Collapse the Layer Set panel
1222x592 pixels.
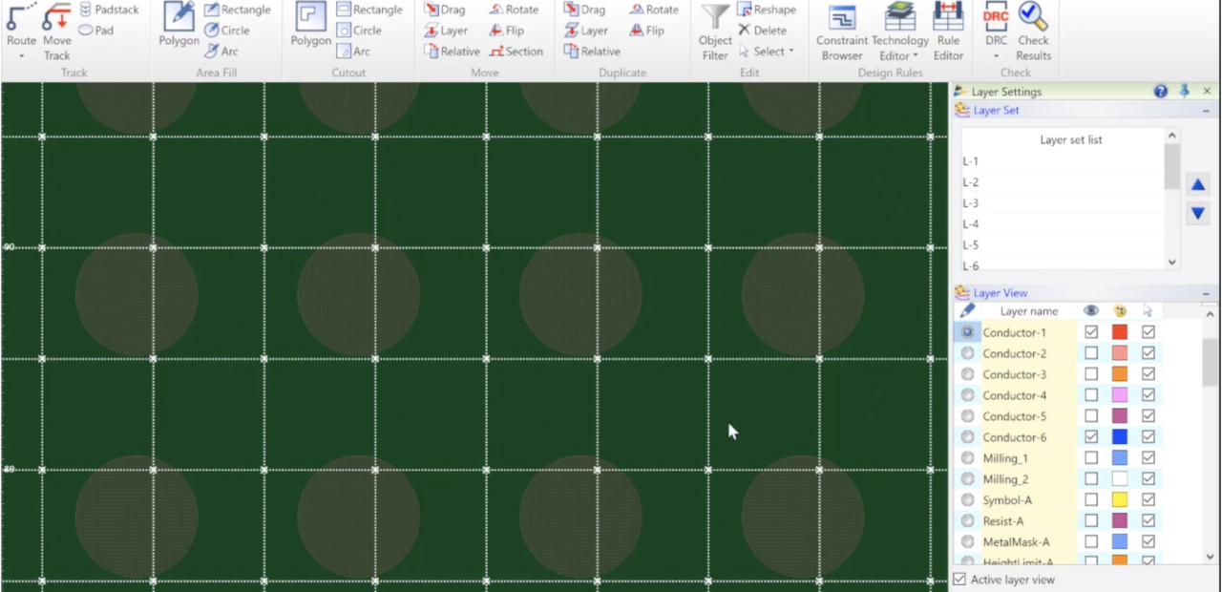click(1206, 110)
